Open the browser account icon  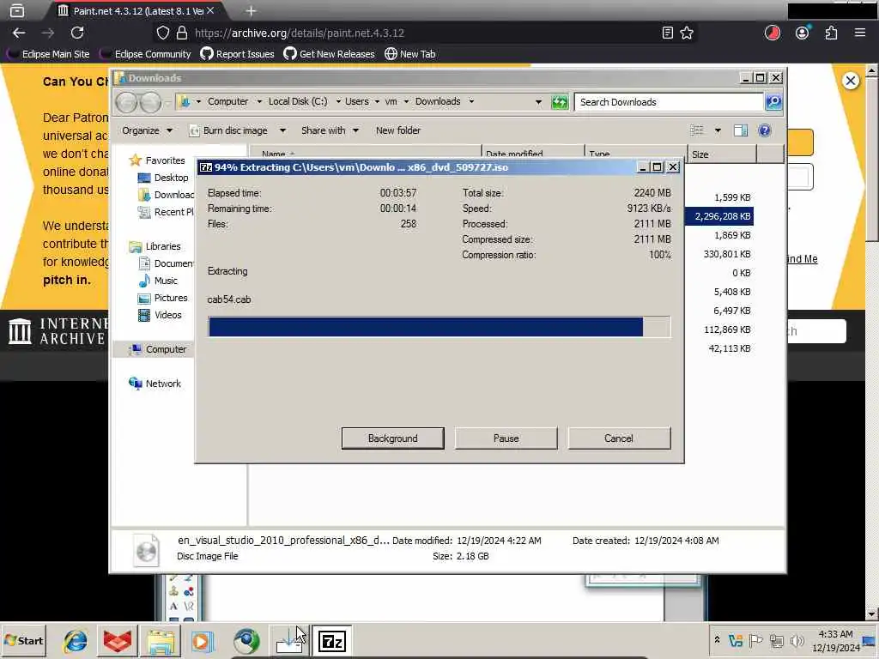pos(803,33)
